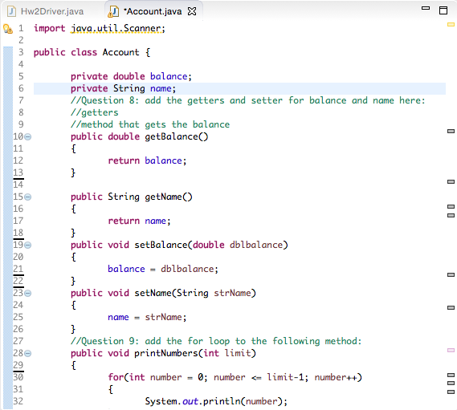The width and height of the screenshot is (457, 410).
Task: Click the yellow warning marker in overview ruler
Action: click(451, 25)
